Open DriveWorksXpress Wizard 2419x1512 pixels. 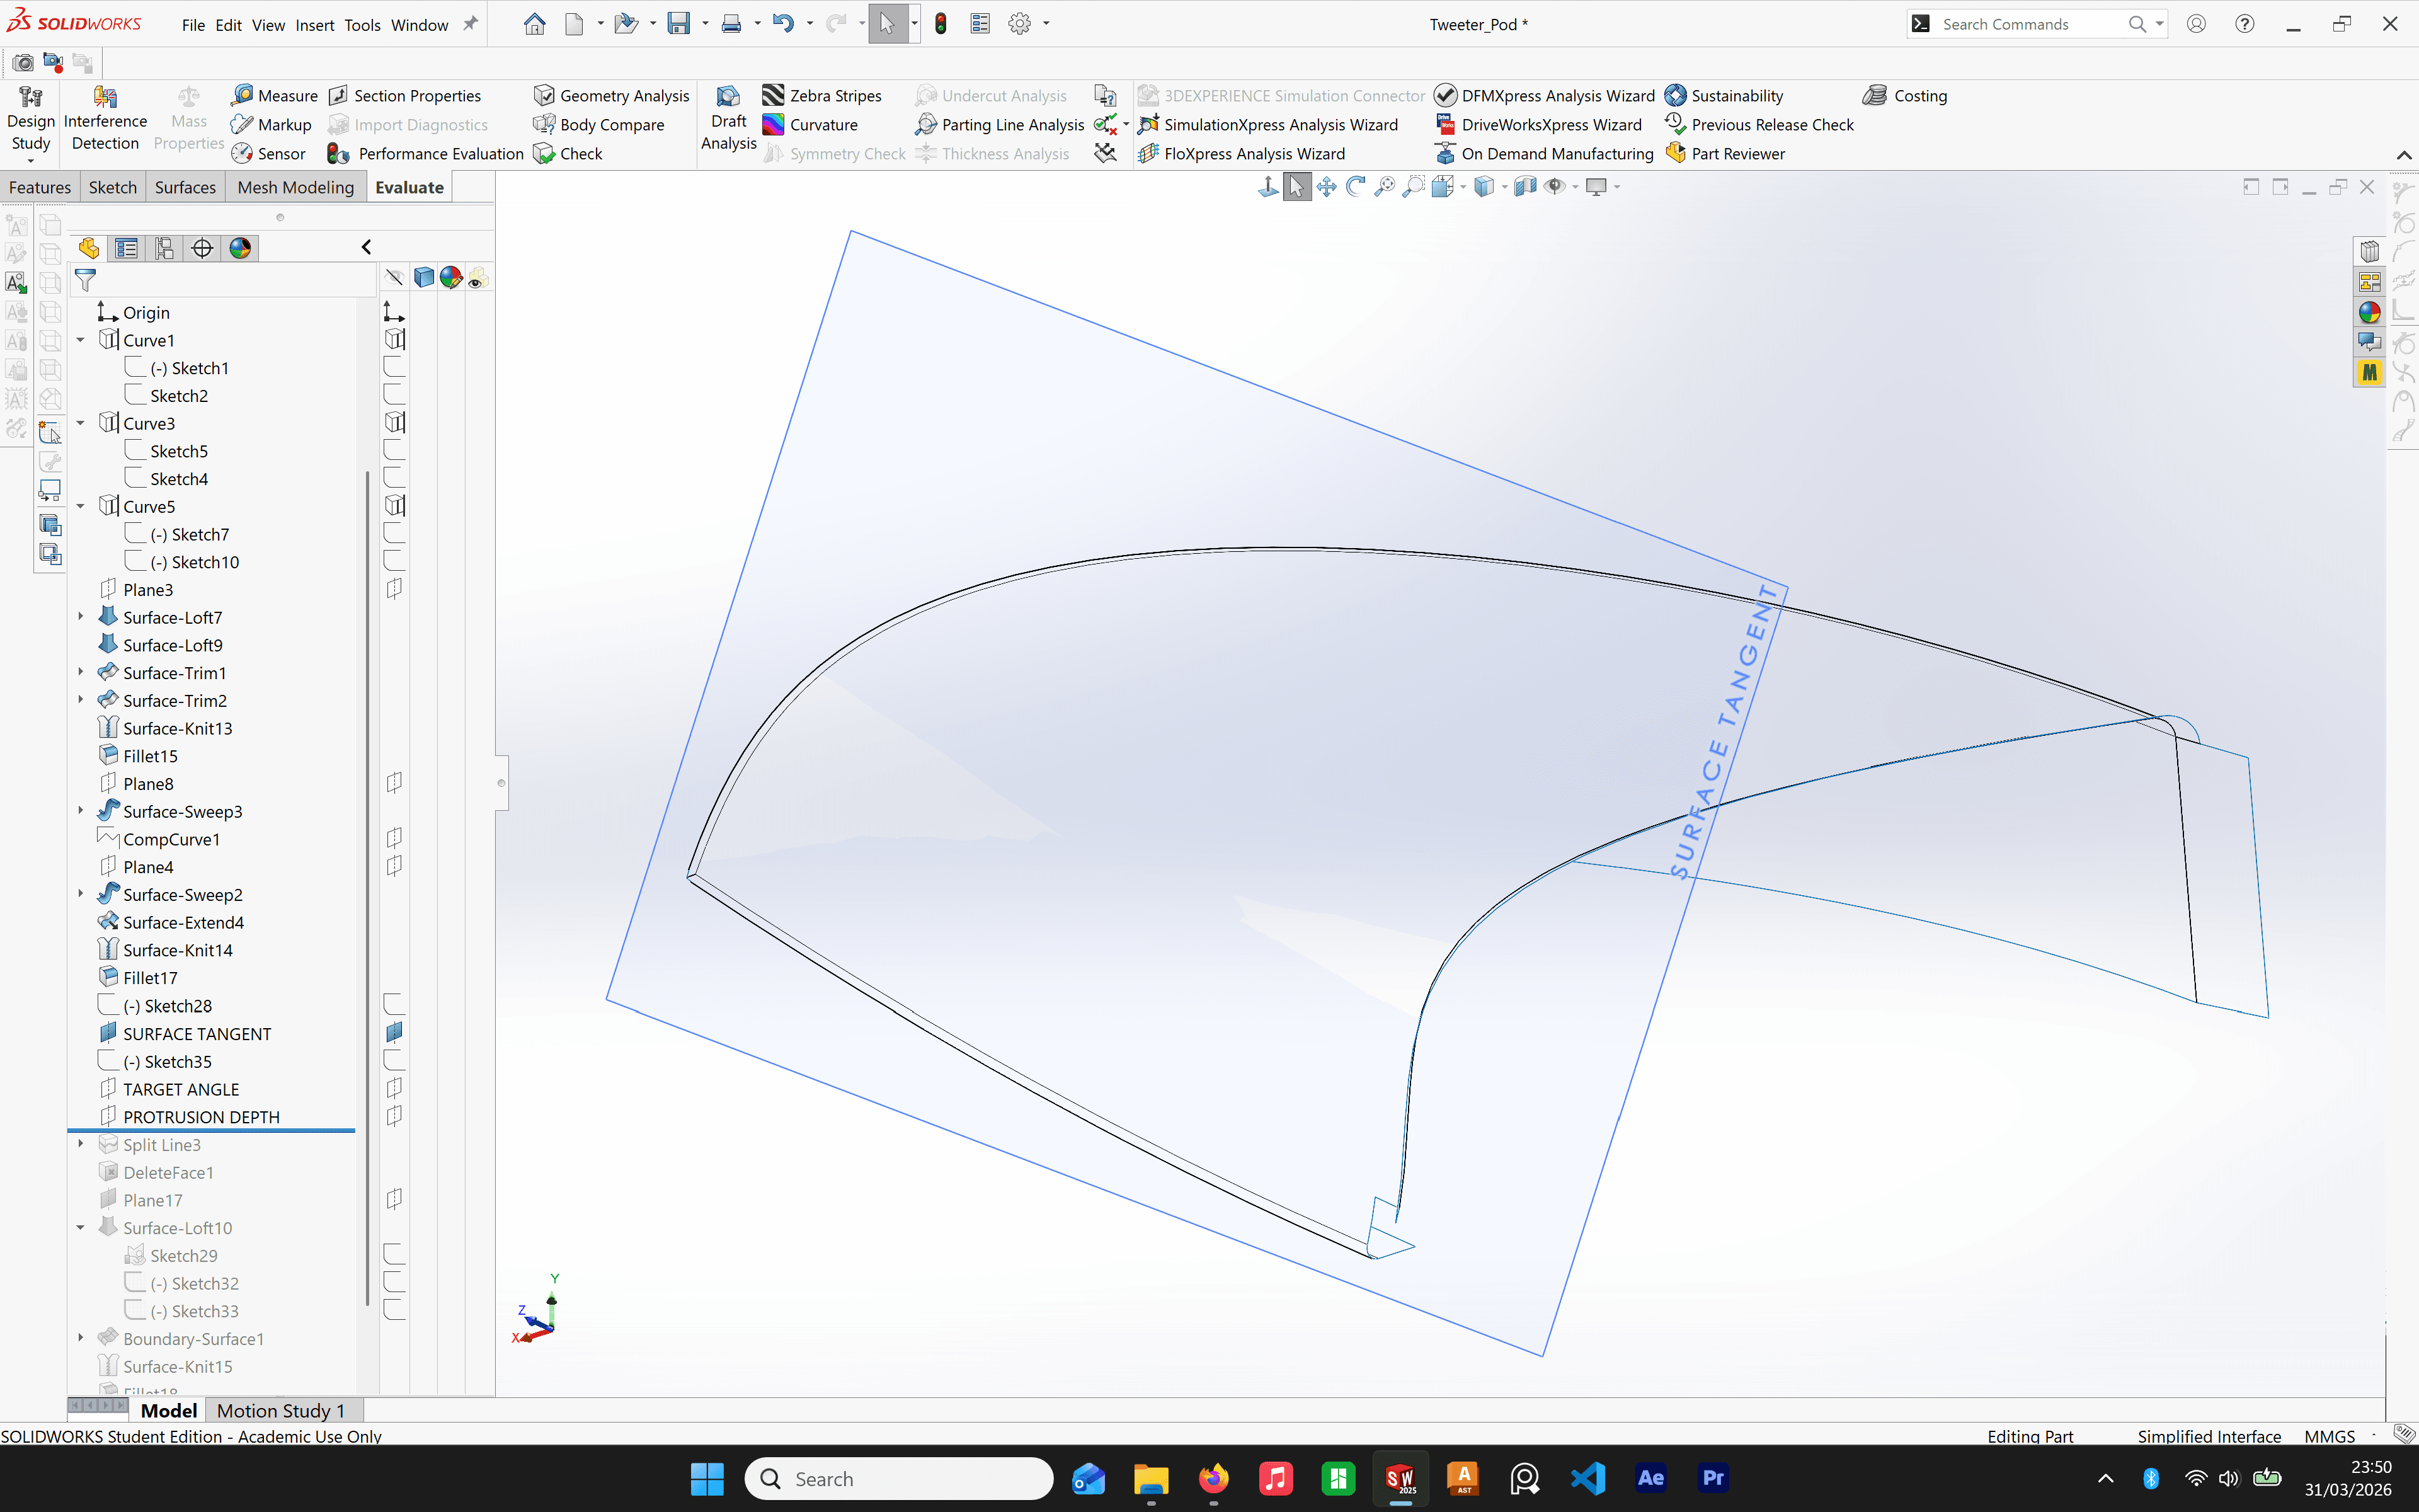point(1540,124)
